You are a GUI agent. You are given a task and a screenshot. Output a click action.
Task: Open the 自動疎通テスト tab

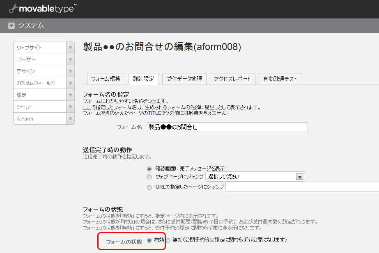(280, 79)
